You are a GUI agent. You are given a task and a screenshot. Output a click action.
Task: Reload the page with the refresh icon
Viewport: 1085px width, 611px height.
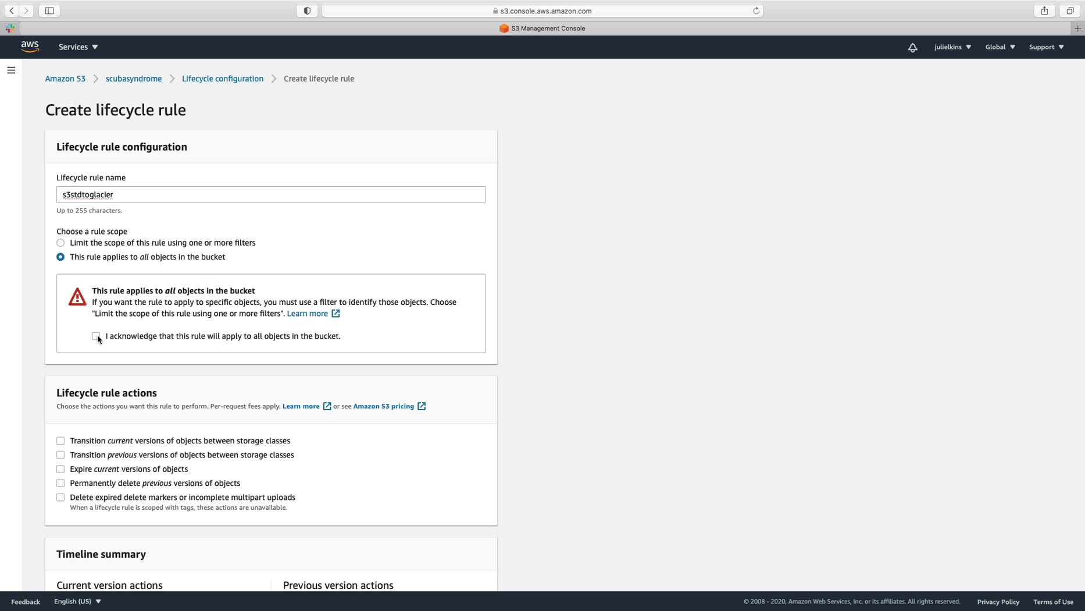coord(756,10)
